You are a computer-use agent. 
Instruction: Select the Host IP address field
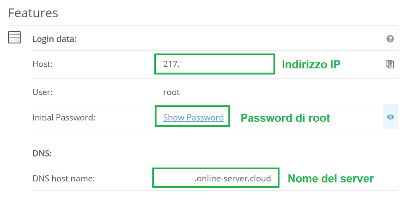pos(214,64)
